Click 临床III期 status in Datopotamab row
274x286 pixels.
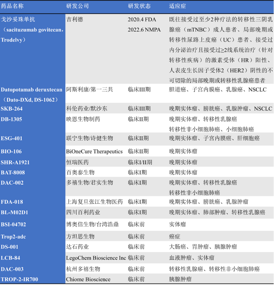click(139, 90)
